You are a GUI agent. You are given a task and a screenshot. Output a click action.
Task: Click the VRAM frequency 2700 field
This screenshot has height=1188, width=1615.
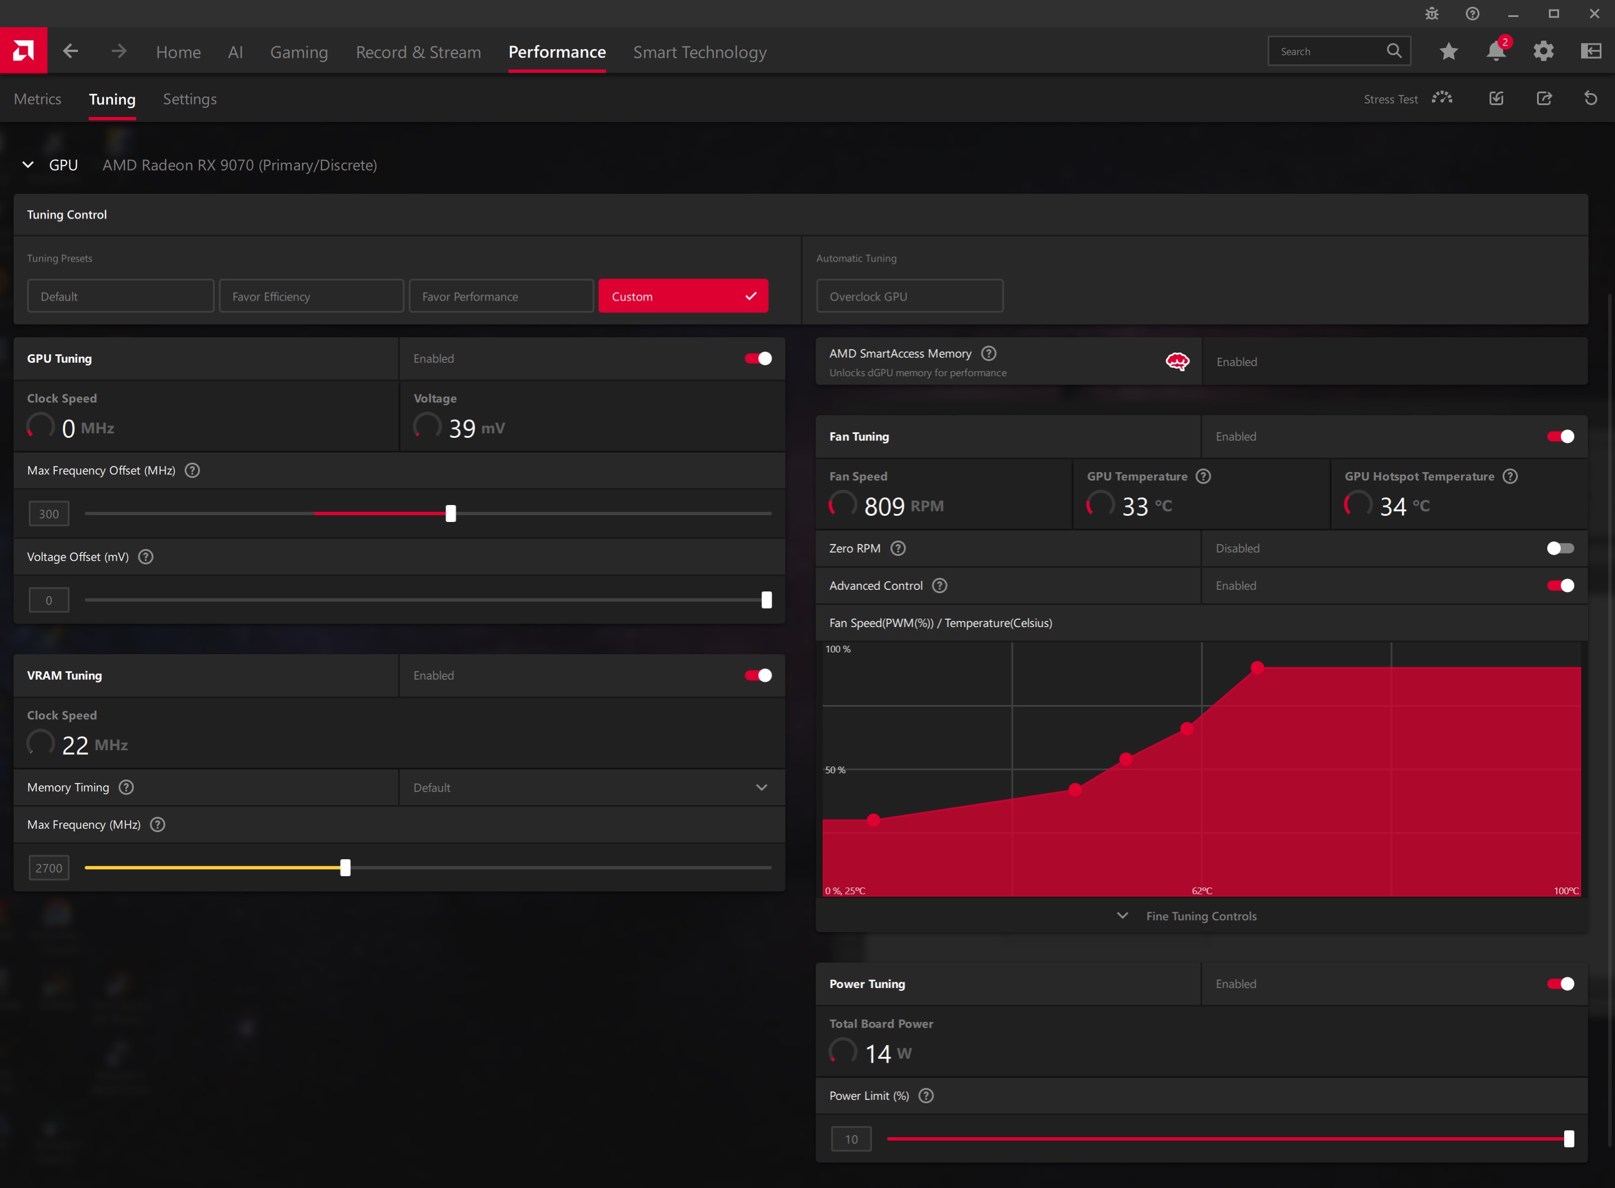[x=49, y=868]
